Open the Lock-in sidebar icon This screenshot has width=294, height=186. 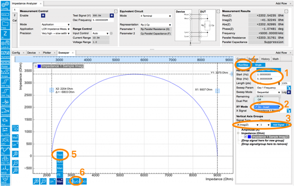[x=5, y=44]
